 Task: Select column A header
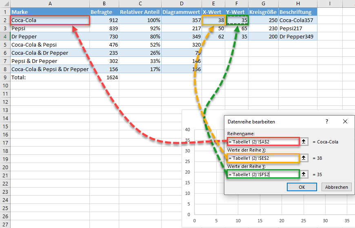50,3
